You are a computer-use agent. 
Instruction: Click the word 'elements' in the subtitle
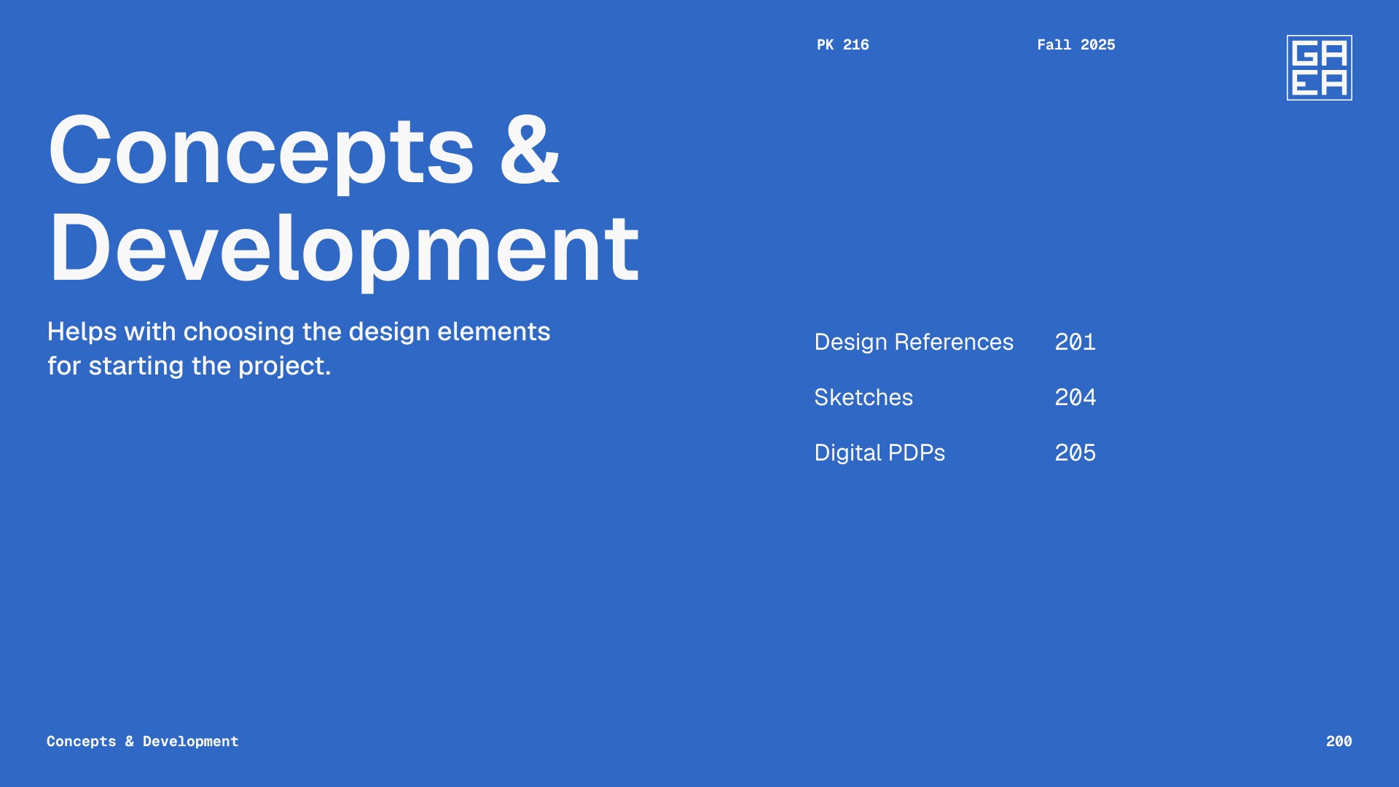tap(493, 332)
